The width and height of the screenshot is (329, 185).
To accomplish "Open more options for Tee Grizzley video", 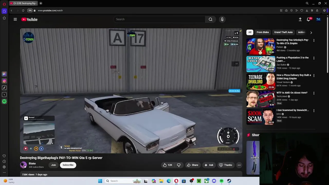I will [314, 40].
